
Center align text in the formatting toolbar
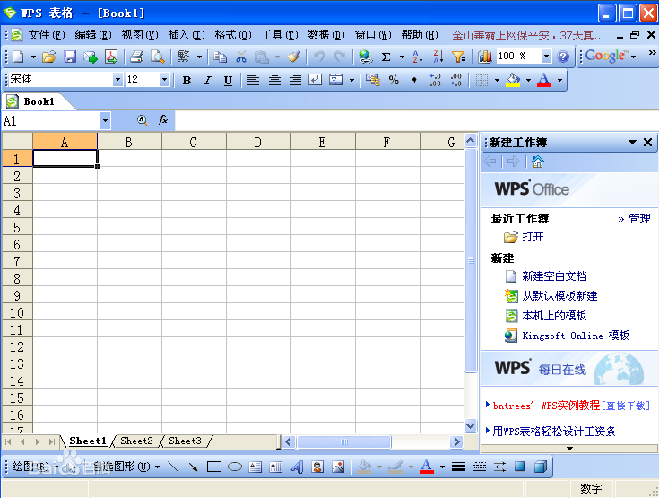click(274, 80)
